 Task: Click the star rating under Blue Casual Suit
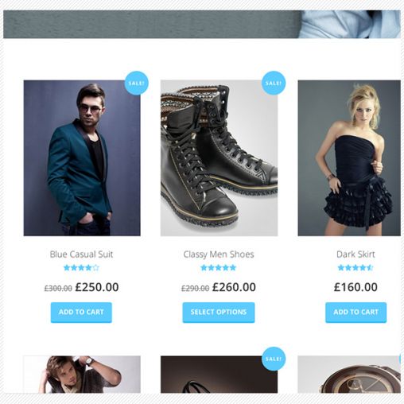[x=81, y=268]
